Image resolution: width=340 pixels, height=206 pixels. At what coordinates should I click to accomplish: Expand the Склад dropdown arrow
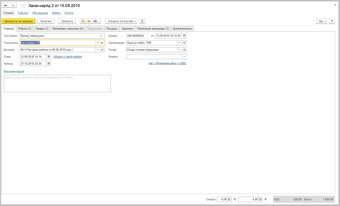(180, 50)
